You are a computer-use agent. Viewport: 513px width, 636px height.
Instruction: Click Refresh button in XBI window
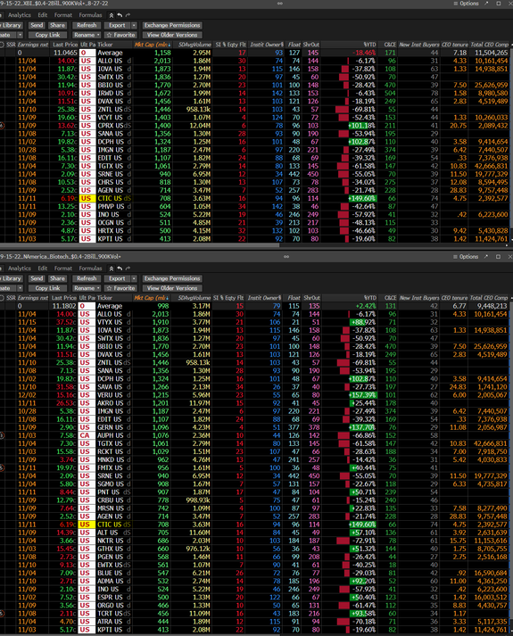pyautogui.click(x=87, y=25)
